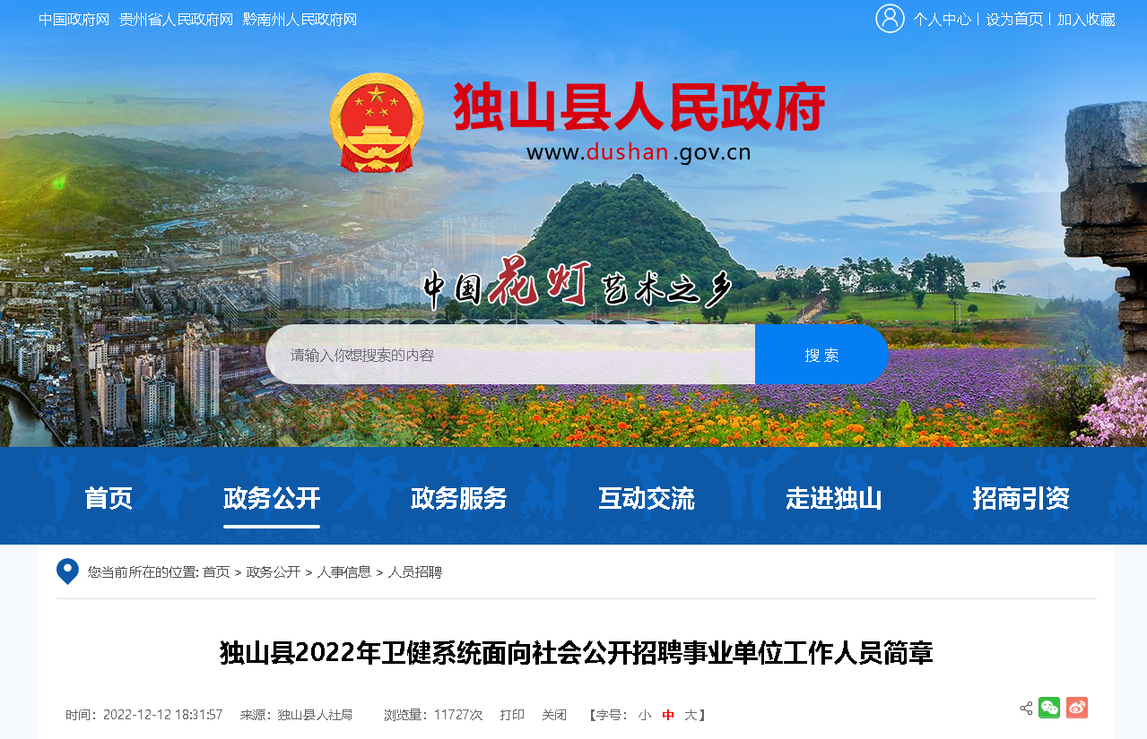
Task: Click the blue 搜索 search button
Action: coord(821,355)
